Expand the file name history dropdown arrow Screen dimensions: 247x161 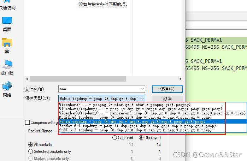click(142, 89)
